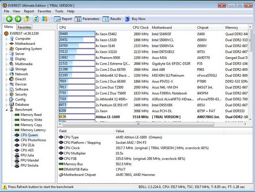This screenshot has height=192, width=255.
Task: Select CPU PhotoWorxx benchmark in tree
Action: 33,140
